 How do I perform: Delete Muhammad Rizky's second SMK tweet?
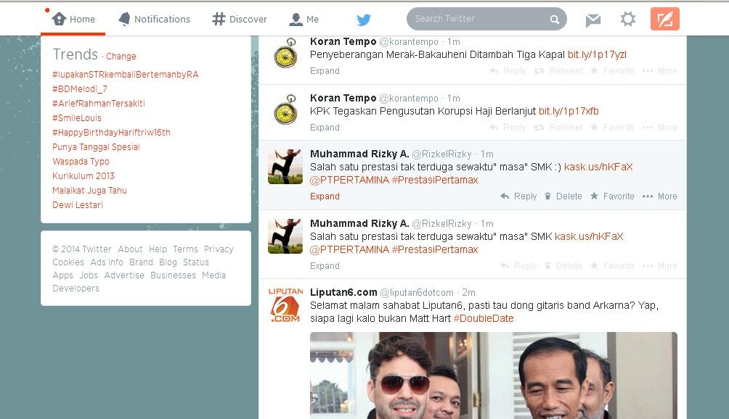[563, 266]
